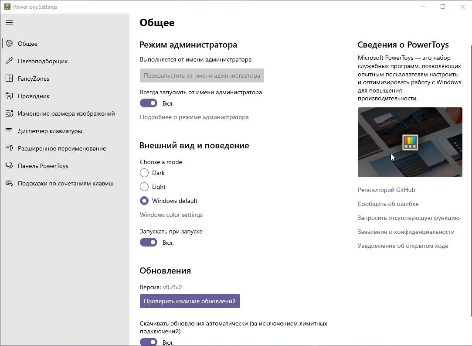Click the Расширенное переименование icon
Screen dimensions: 472x346
9,148
